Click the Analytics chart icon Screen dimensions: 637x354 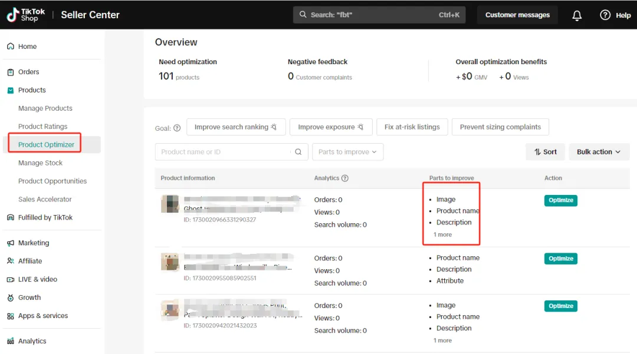tap(11, 341)
